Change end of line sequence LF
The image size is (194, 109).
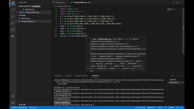click(166, 107)
